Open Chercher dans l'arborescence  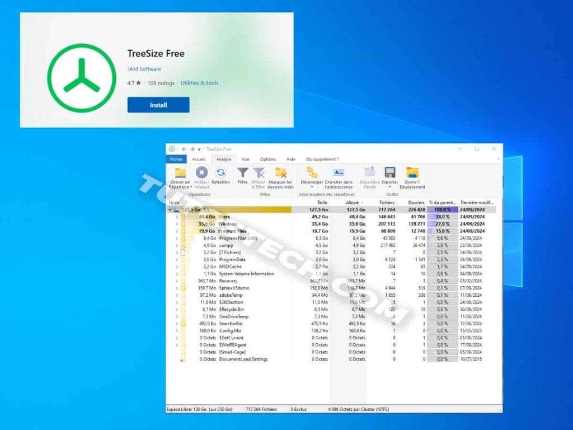point(338,173)
